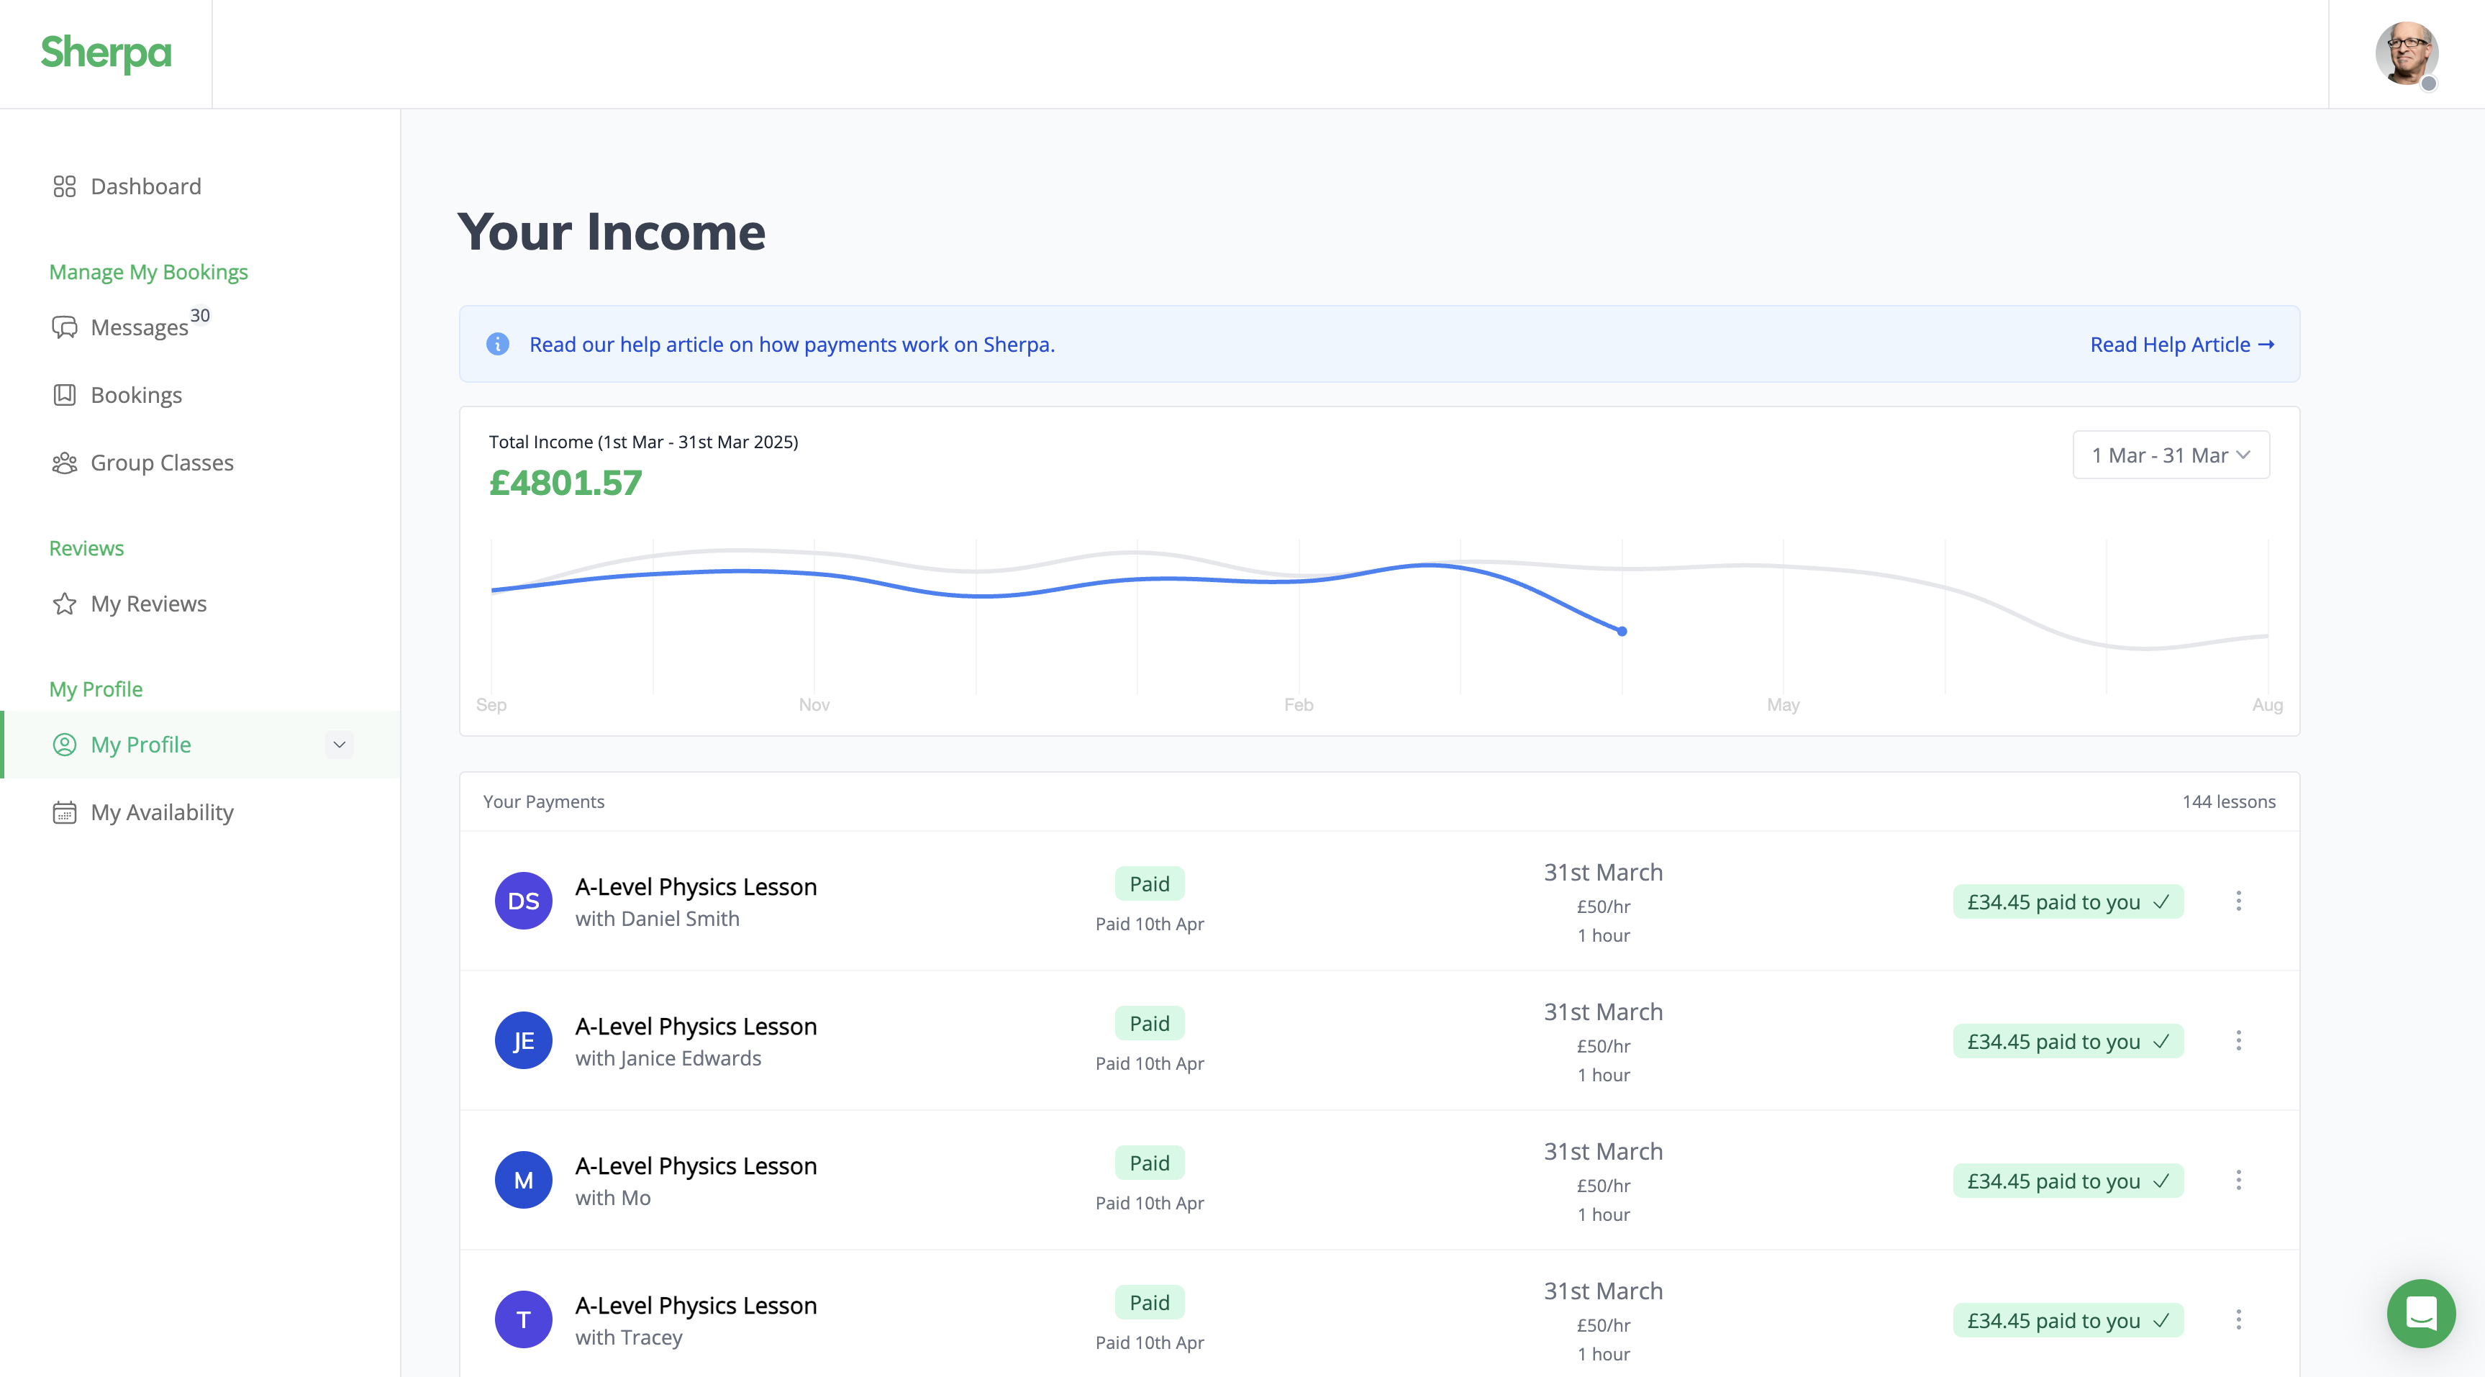Screen dimensions: 2485x1377
Task: Go to Bookings in the sidebar
Action: click(136, 395)
